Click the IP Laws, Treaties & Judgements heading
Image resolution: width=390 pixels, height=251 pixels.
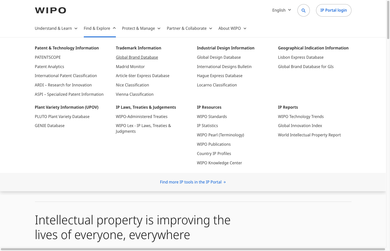146,107
